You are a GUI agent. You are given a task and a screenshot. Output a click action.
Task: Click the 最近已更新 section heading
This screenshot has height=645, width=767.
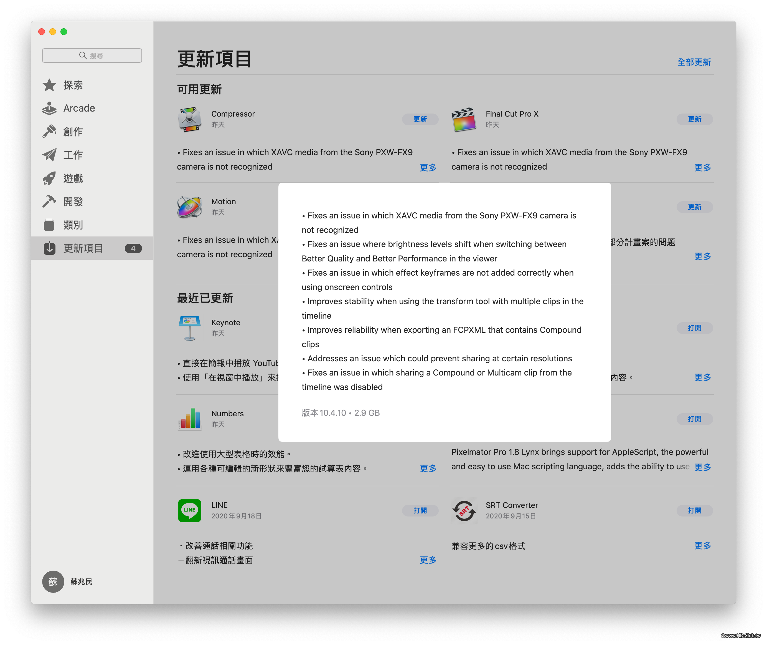pos(205,298)
